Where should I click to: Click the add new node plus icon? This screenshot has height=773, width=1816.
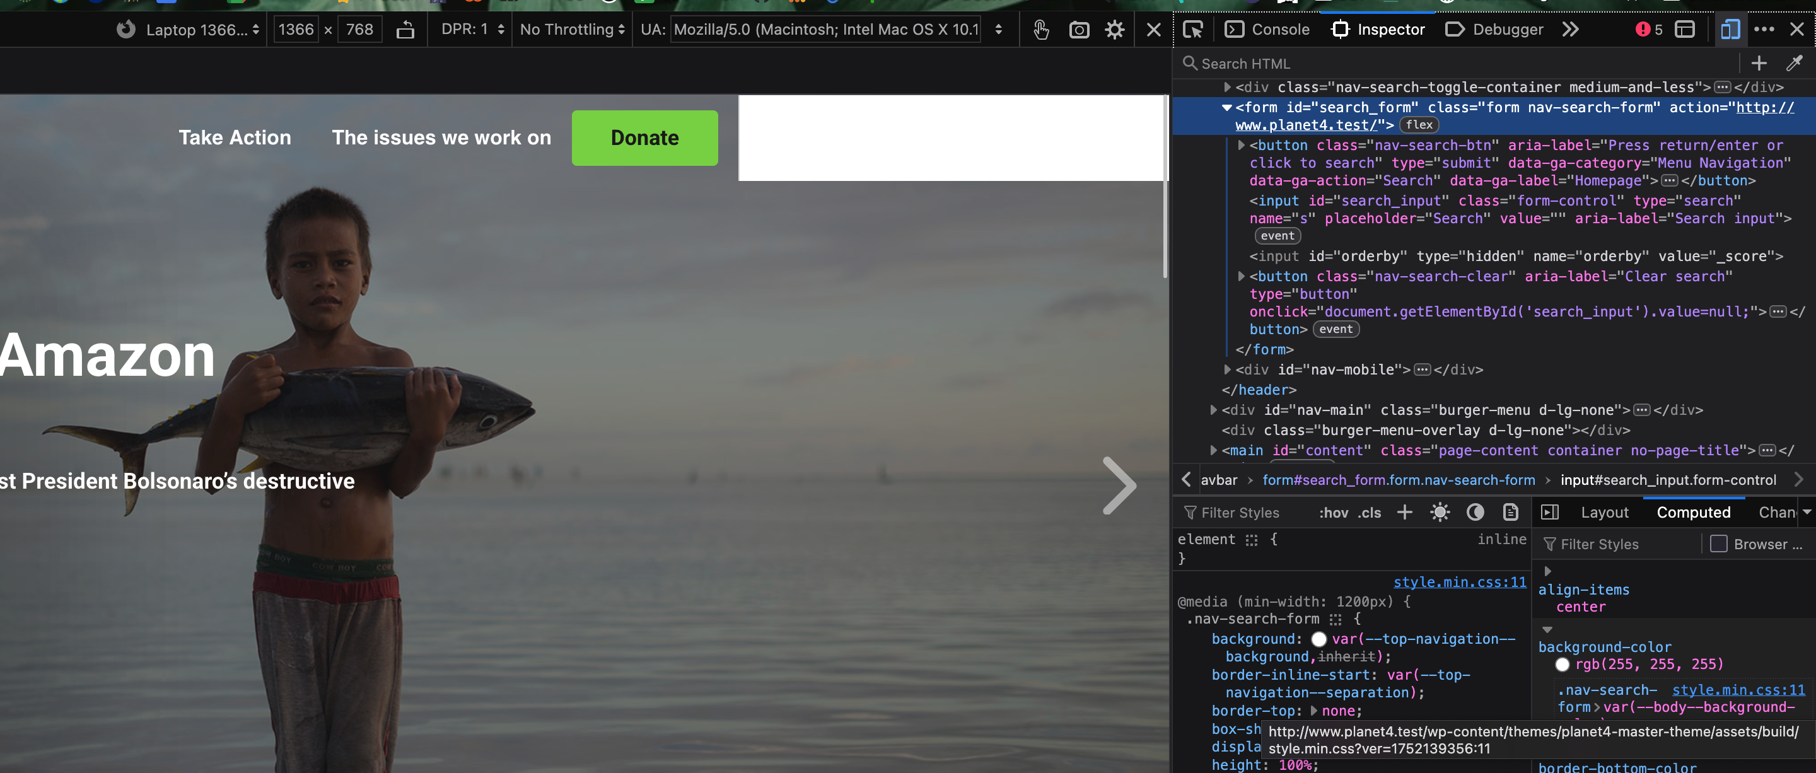point(1759,64)
